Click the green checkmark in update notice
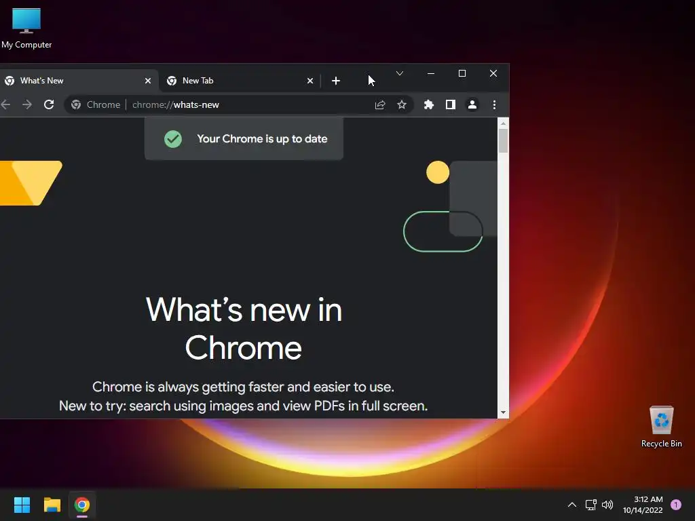This screenshot has height=521, width=695. coord(173,138)
